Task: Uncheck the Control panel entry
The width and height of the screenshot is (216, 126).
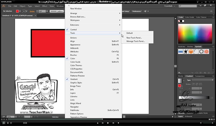Action: pos(93,30)
